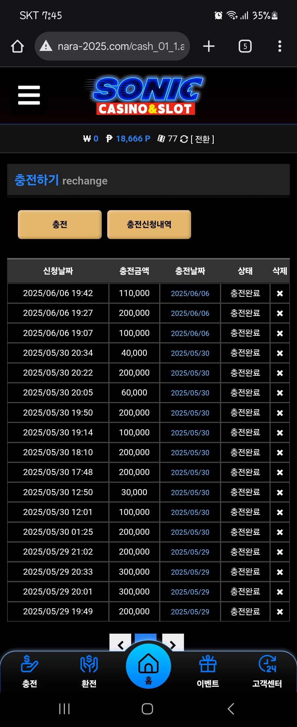The height and width of the screenshot is (727, 297).
Task: Tap the 충전 icon in bottom navigation
Action: [x=30, y=671]
